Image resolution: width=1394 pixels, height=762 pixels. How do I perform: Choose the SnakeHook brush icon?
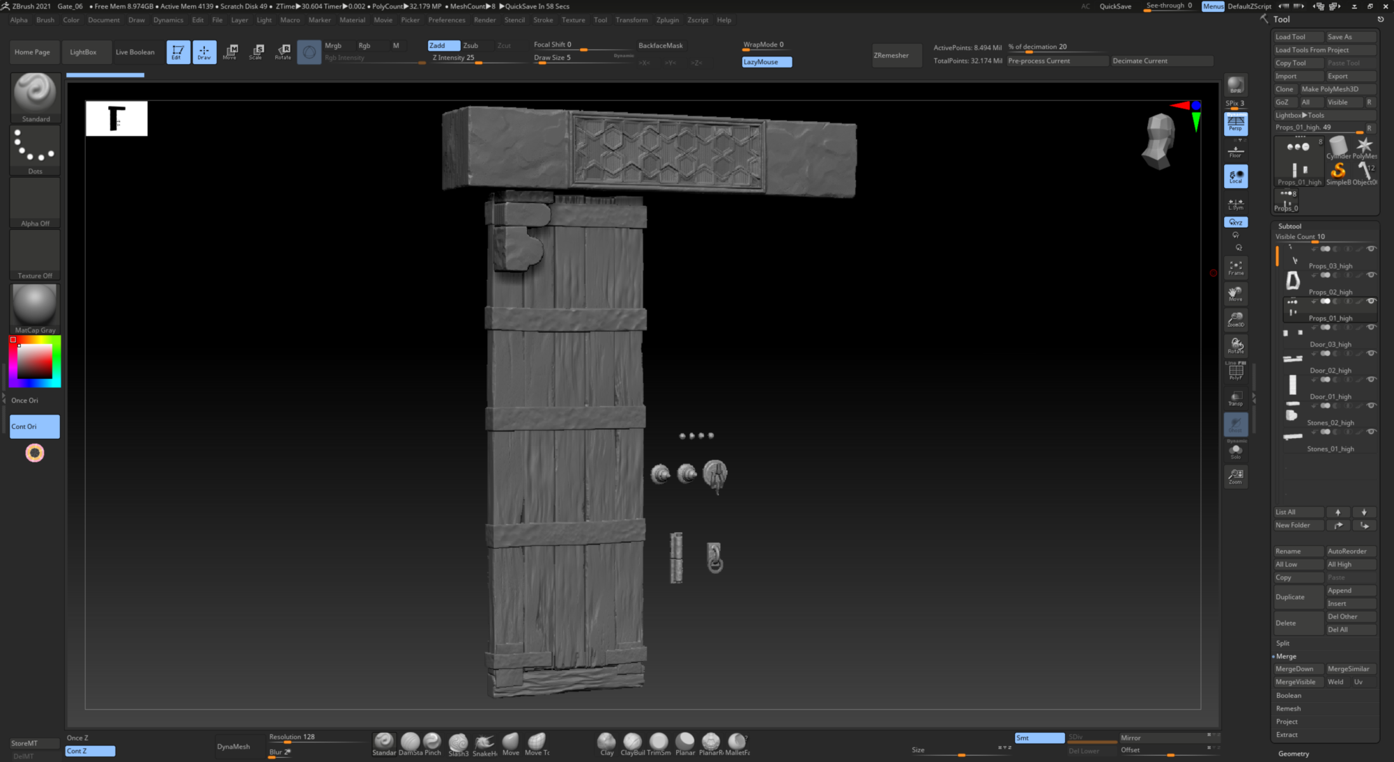coord(484,742)
